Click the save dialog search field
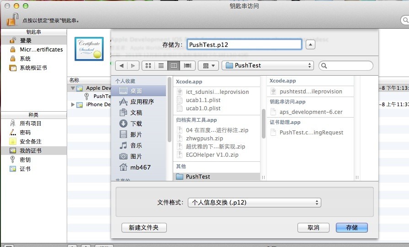The width and height of the screenshot is (409, 247). pos(346,66)
